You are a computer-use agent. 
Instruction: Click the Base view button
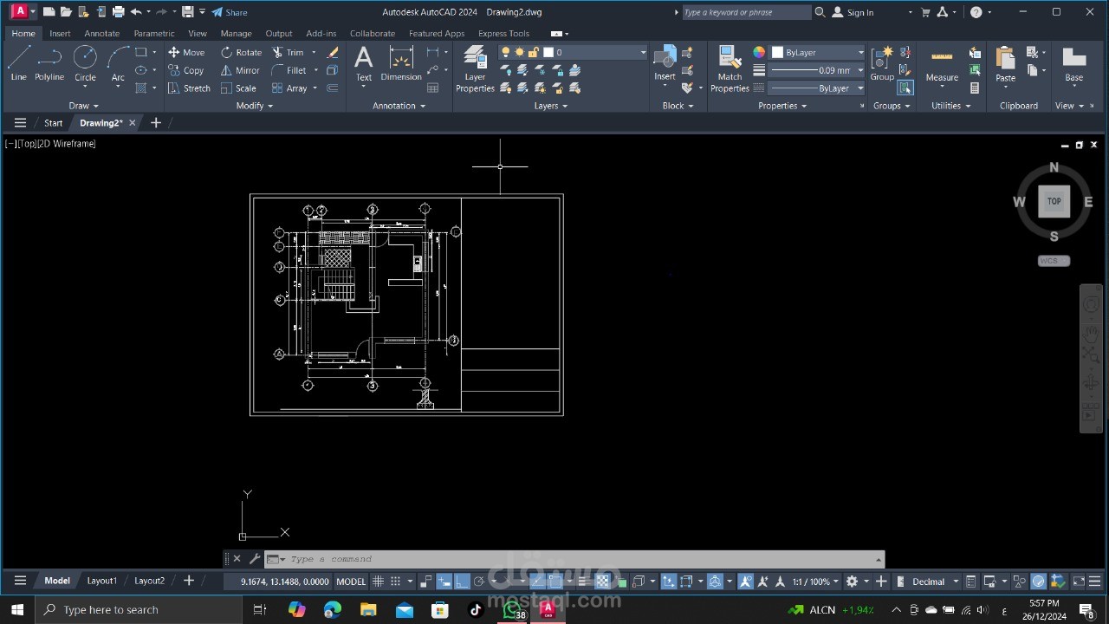coord(1074,64)
